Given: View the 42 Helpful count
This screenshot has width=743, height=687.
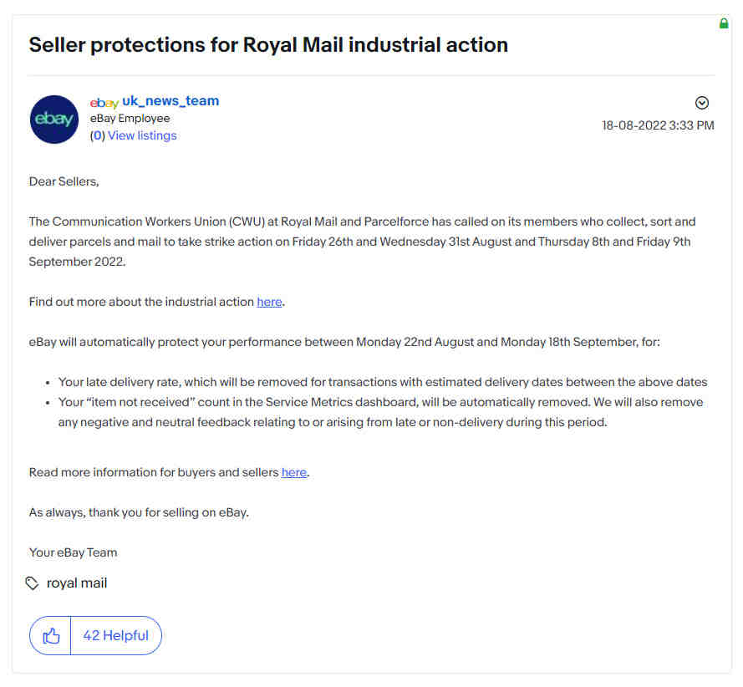Looking at the screenshot, I should [115, 635].
